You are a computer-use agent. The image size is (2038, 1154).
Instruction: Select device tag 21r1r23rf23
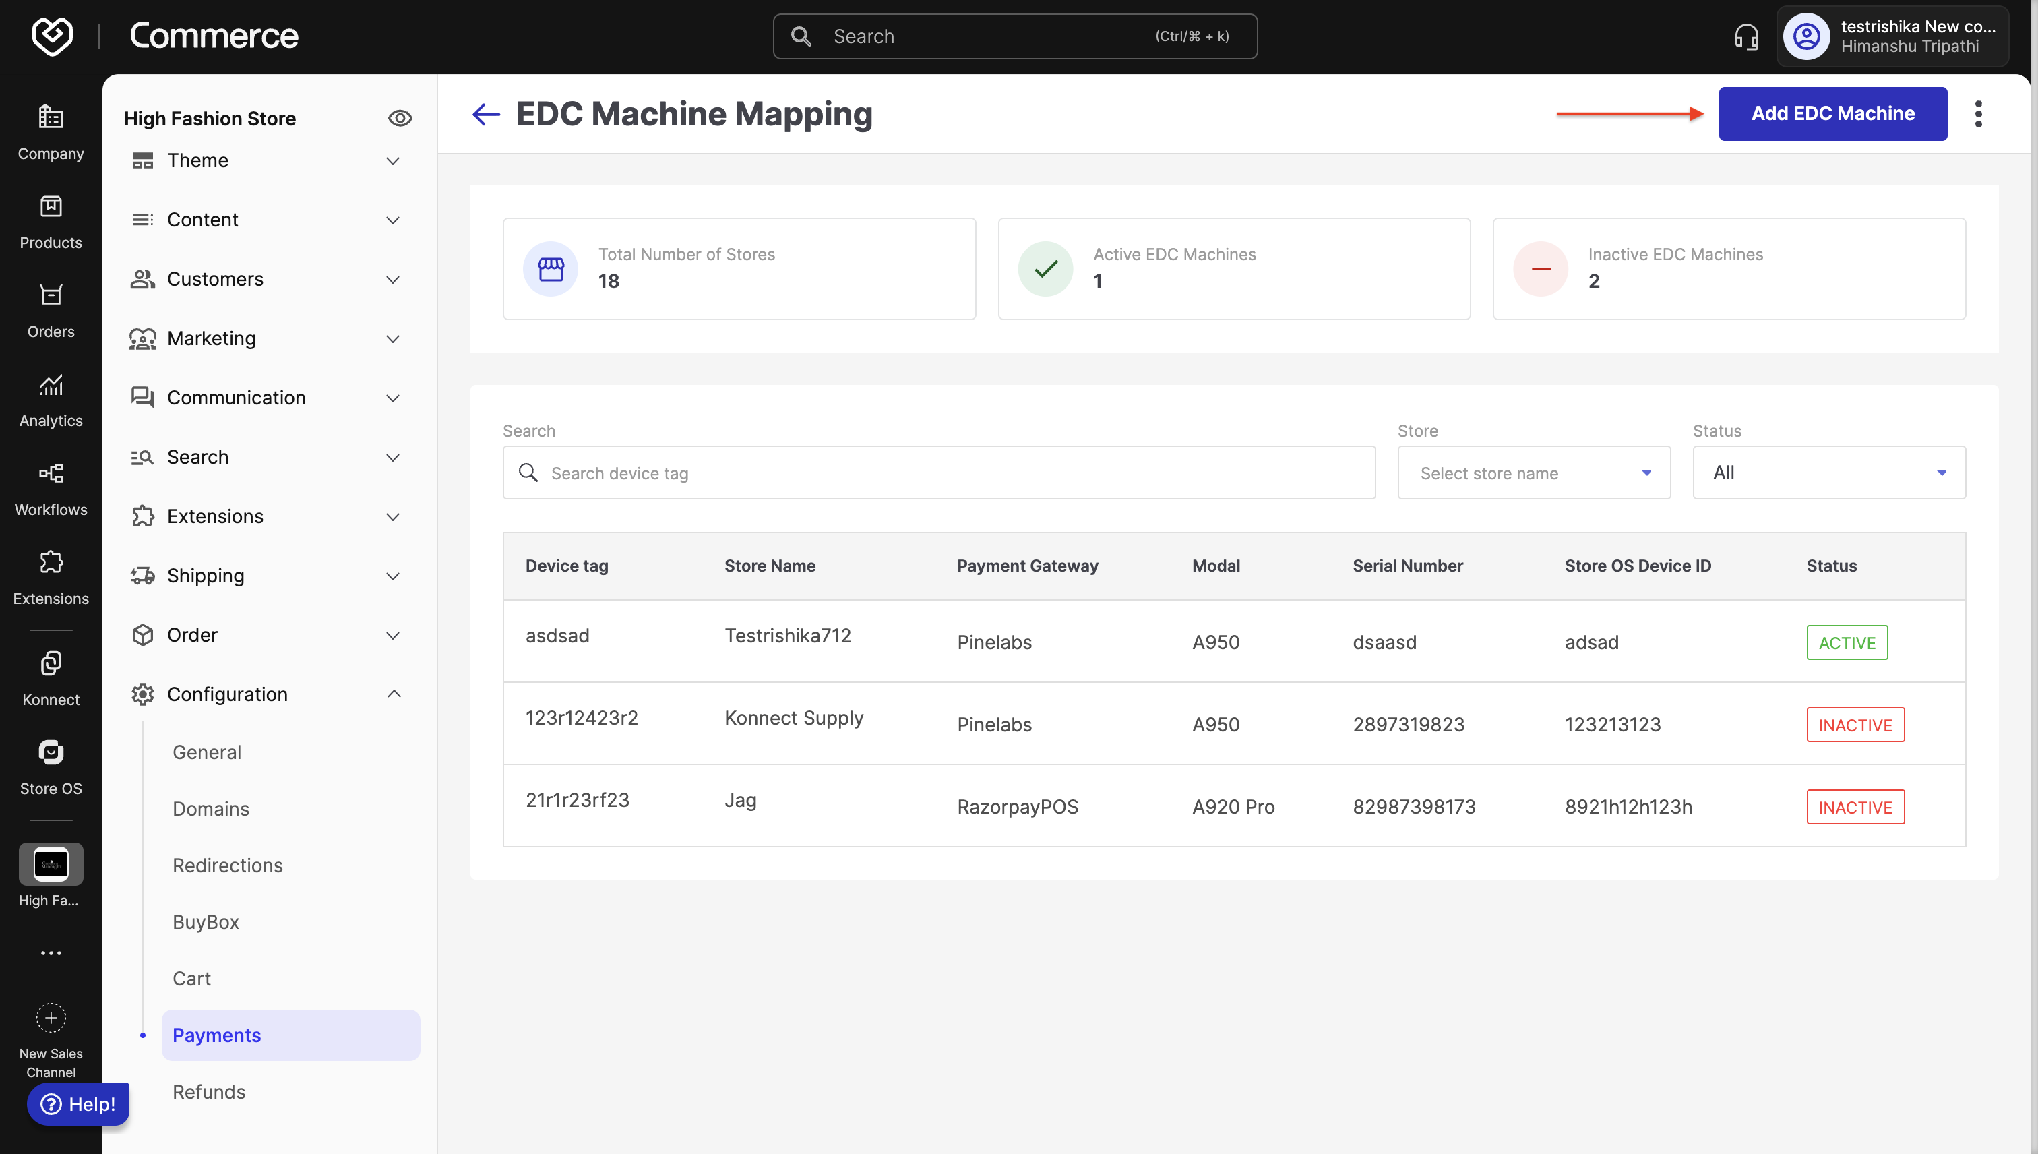tap(578, 801)
